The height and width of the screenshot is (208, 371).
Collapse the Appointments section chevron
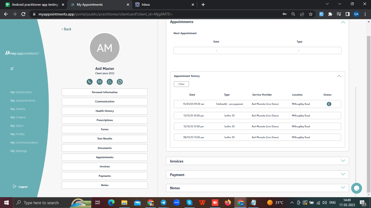click(343, 22)
